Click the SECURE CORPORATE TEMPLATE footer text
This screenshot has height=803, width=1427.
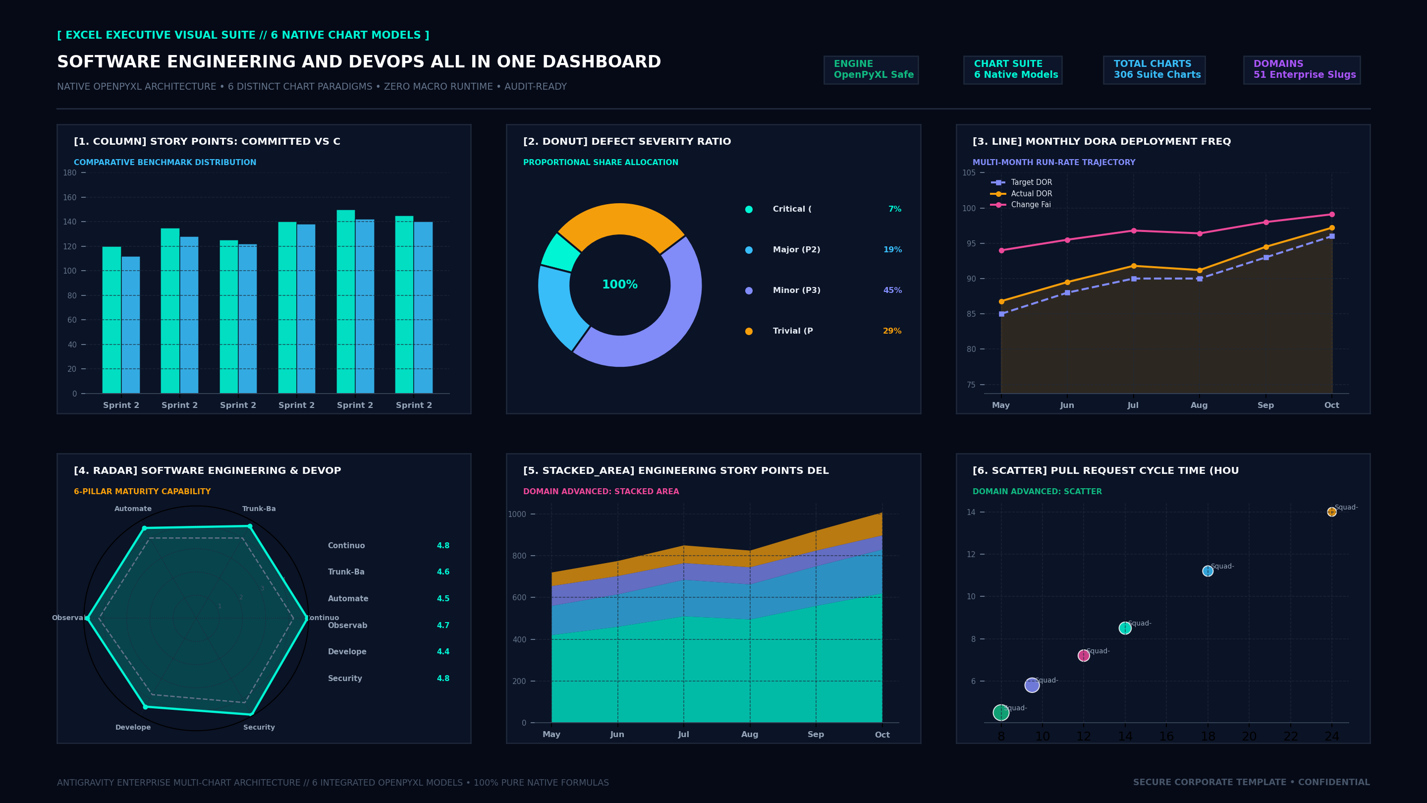(x=1252, y=783)
